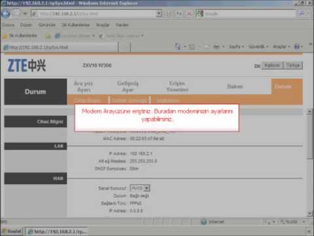The height and width of the screenshot is (236, 314).
Task: Click the Home icon in command bar
Action: 178,47
